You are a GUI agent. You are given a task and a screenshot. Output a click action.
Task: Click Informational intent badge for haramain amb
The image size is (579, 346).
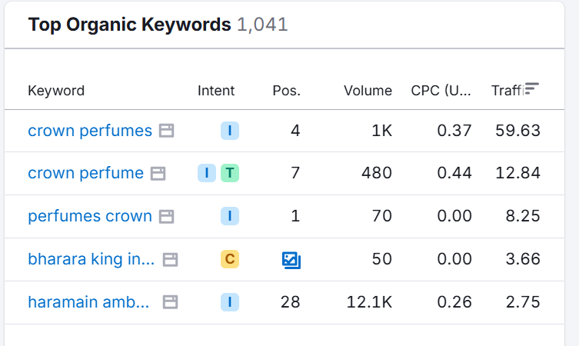tap(230, 302)
